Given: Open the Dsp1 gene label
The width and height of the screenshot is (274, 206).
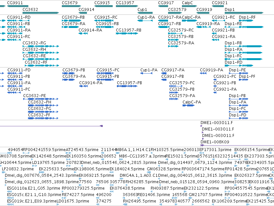Looking at the screenshot, I should pos(230,9).
